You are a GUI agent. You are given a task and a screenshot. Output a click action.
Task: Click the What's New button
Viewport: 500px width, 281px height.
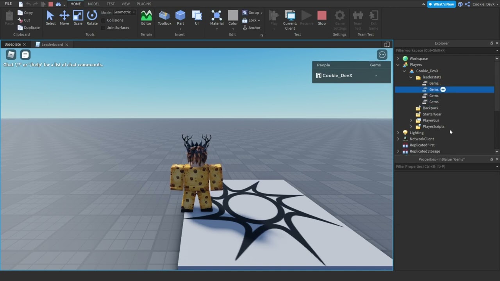point(441,4)
